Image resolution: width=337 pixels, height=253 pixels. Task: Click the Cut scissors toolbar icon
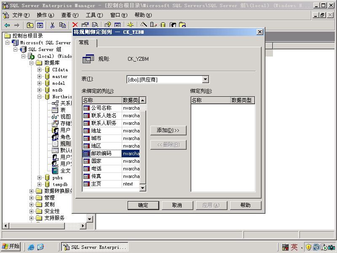pyautogui.click(x=52, y=25)
